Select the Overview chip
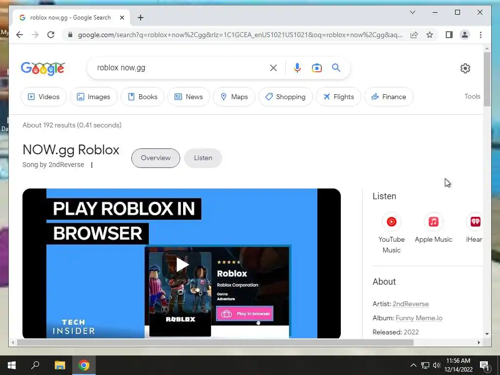Viewport: 500px width, 375px height. click(x=156, y=158)
